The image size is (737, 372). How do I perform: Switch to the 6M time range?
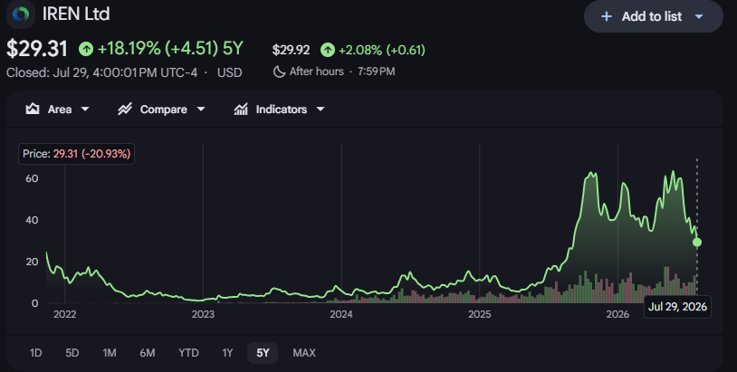pos(147,353)
